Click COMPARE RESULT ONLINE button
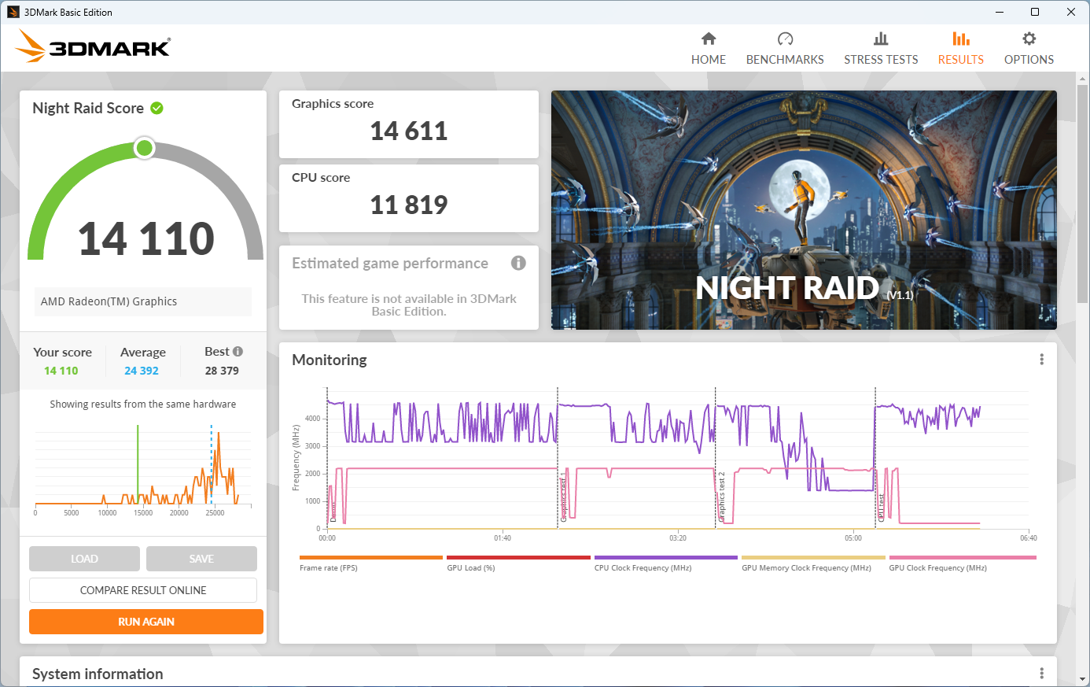 point(143,590)
